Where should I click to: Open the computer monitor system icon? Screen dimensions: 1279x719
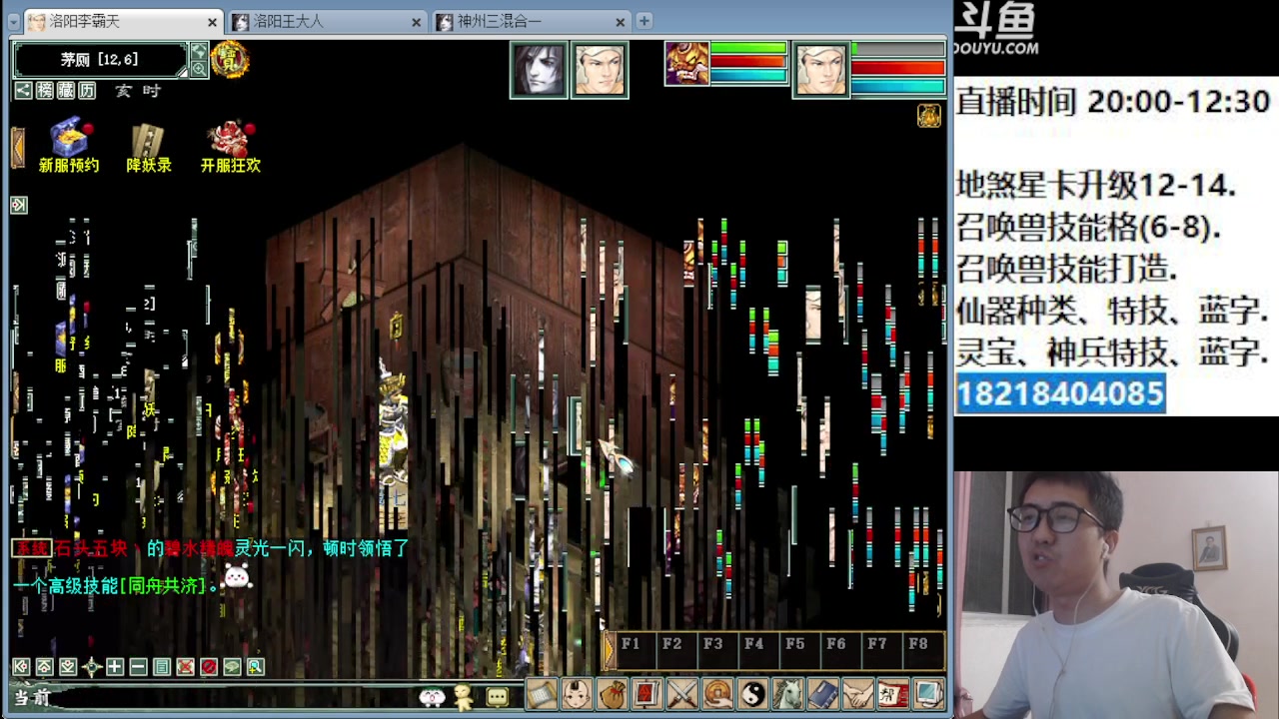click(927, 693)
